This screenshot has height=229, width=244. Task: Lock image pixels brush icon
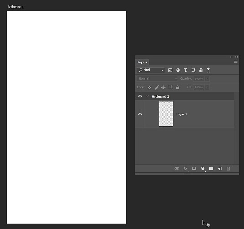point(157,88)
